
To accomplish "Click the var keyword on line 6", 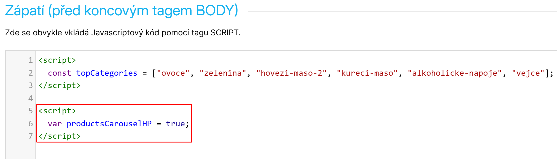I will [55, 124].
